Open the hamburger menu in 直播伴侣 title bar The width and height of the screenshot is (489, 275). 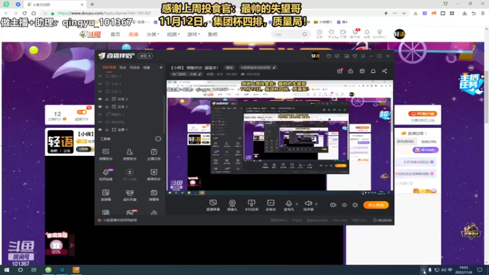363,56
